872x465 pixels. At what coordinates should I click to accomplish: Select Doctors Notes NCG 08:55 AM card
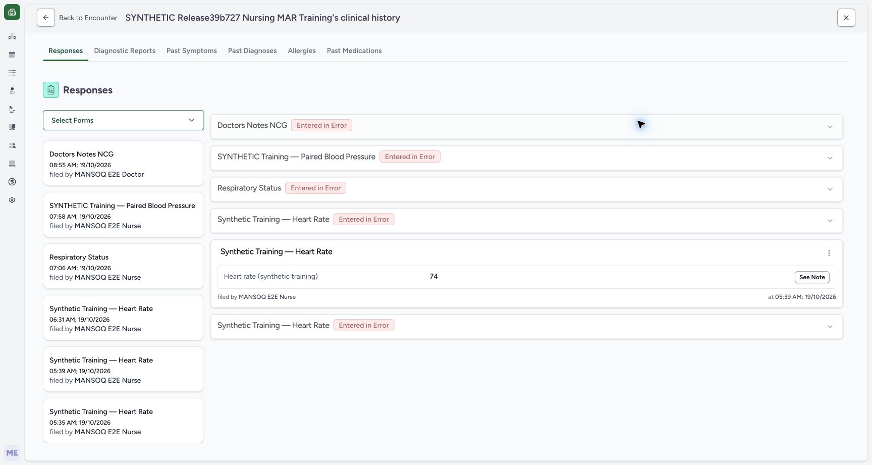pos(123,164)
